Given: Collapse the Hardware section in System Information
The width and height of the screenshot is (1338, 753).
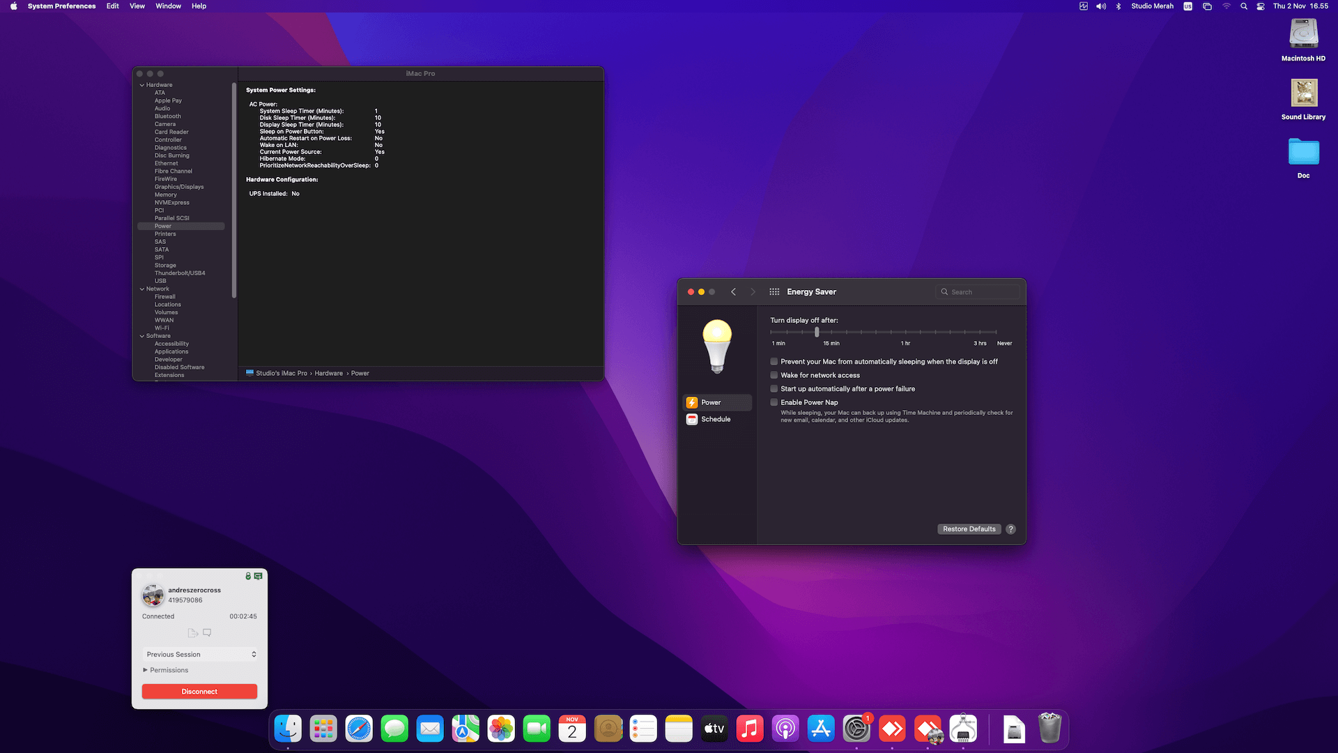Looking at the screenshot, I should point(142,85).
